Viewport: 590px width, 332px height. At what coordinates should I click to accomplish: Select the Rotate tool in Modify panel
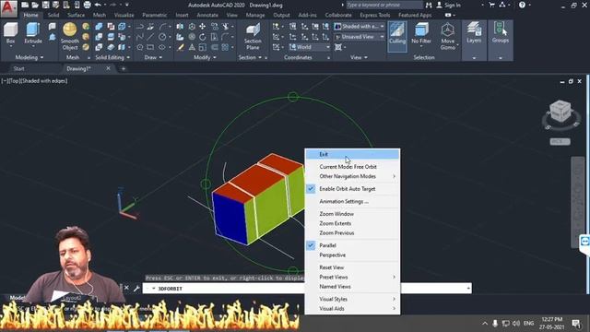click(x=203, y=37)
